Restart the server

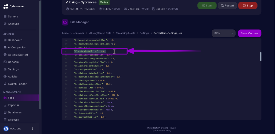tap(227, 6)
